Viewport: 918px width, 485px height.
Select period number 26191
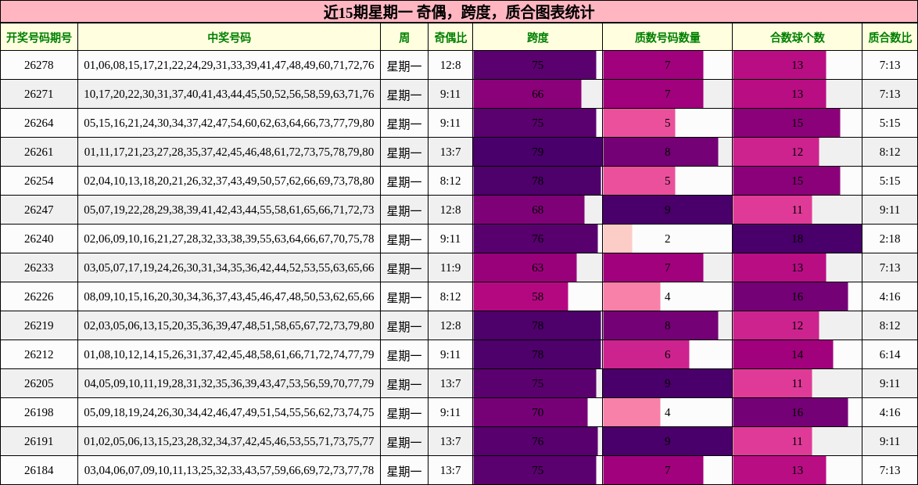[x=38, y=442]
